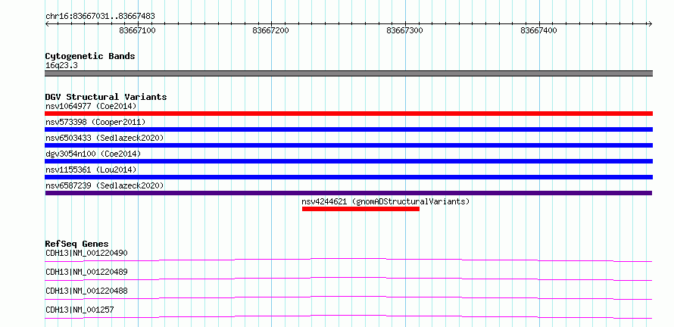This screenshot has width=674, height=327.
Task: Click the left arrowhead of the ruler
Action: point(47,23)
